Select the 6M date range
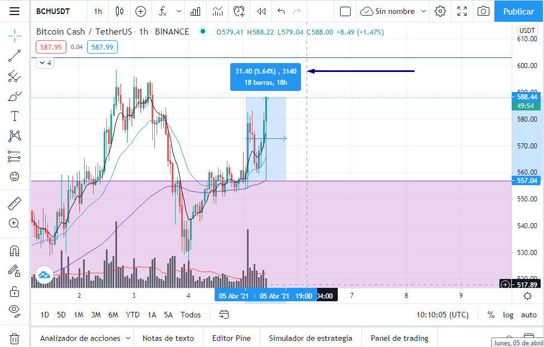The width and height of the screenshot is (544, 347). point(113,315)
